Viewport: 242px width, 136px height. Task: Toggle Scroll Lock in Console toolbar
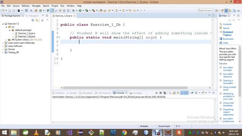tap(174, 93)
